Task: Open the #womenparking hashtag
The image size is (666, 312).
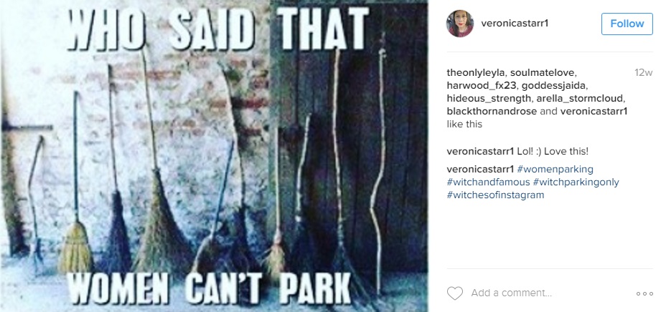Action: click(555, 170)
